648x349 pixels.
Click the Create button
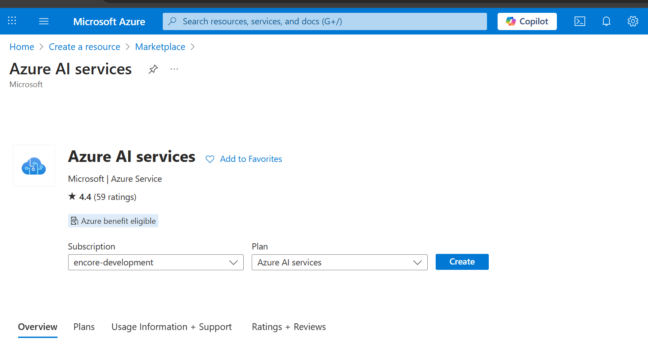point(462,262)
